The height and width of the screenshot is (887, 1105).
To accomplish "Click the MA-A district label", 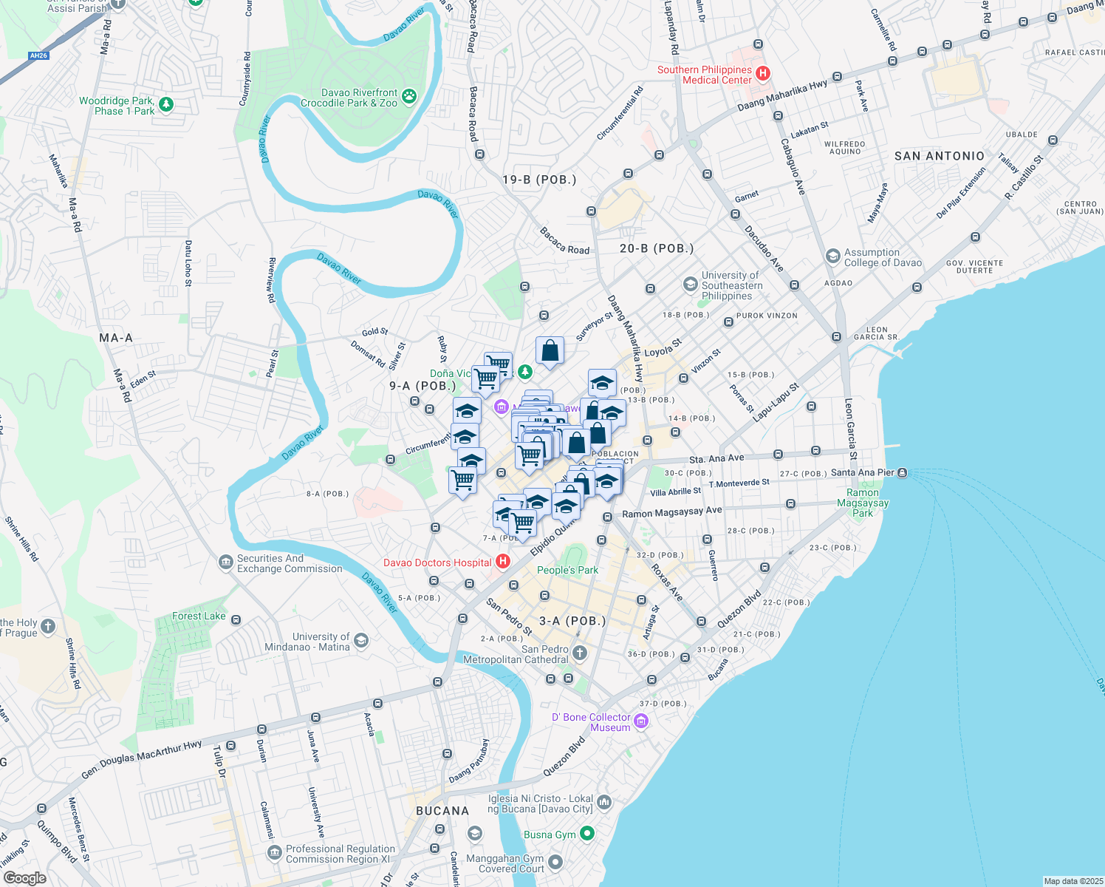I will point(116,338).
